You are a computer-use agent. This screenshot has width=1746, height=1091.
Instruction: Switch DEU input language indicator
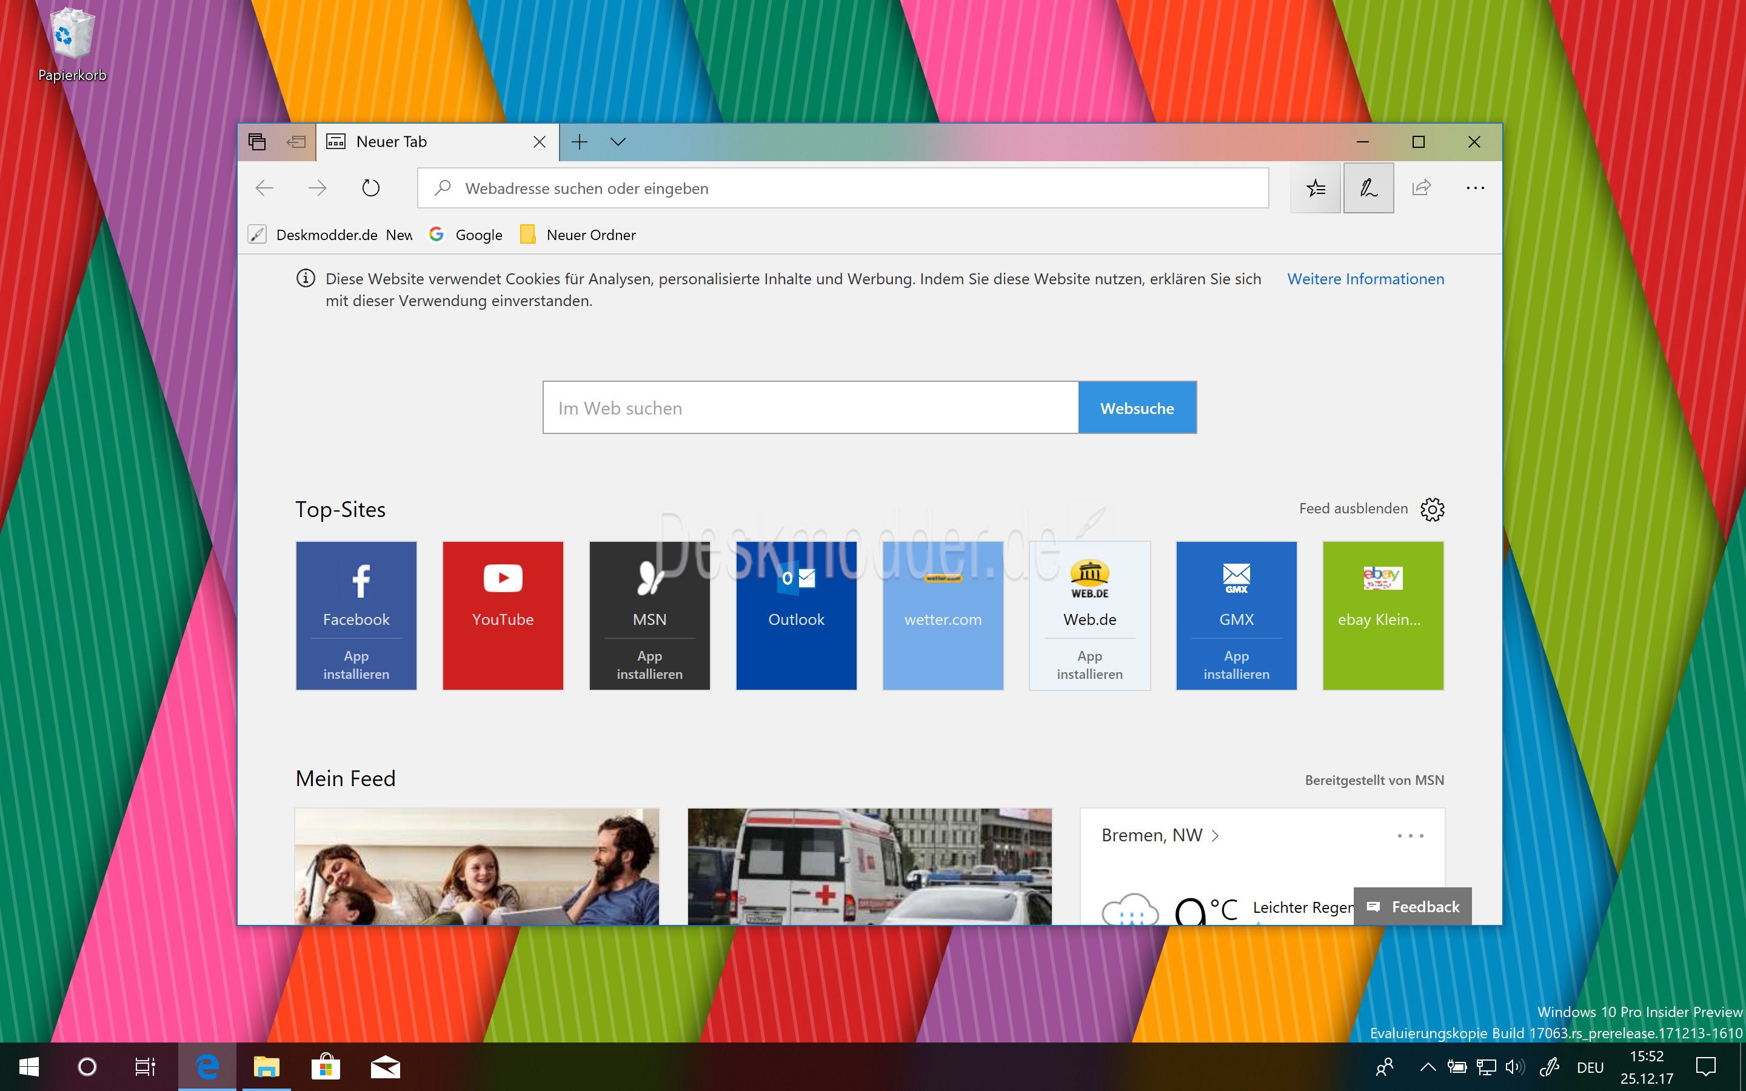click(1590, 1067)
